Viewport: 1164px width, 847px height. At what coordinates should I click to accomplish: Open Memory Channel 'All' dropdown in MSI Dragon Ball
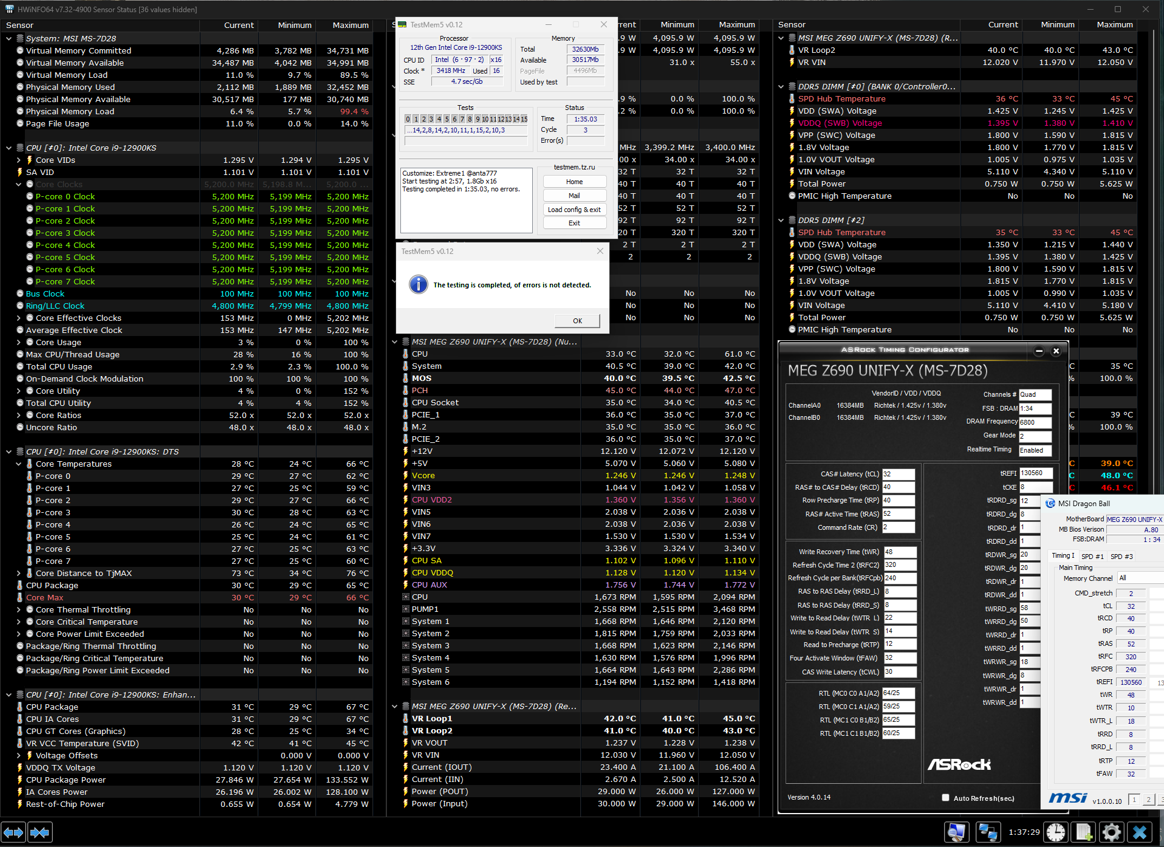tap(1140, 578)
